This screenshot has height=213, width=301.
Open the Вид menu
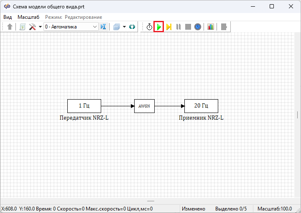coord(8,17)
